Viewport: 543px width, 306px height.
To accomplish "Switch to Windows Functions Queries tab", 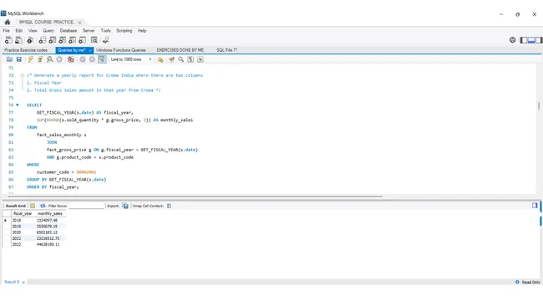I will 121,50.
